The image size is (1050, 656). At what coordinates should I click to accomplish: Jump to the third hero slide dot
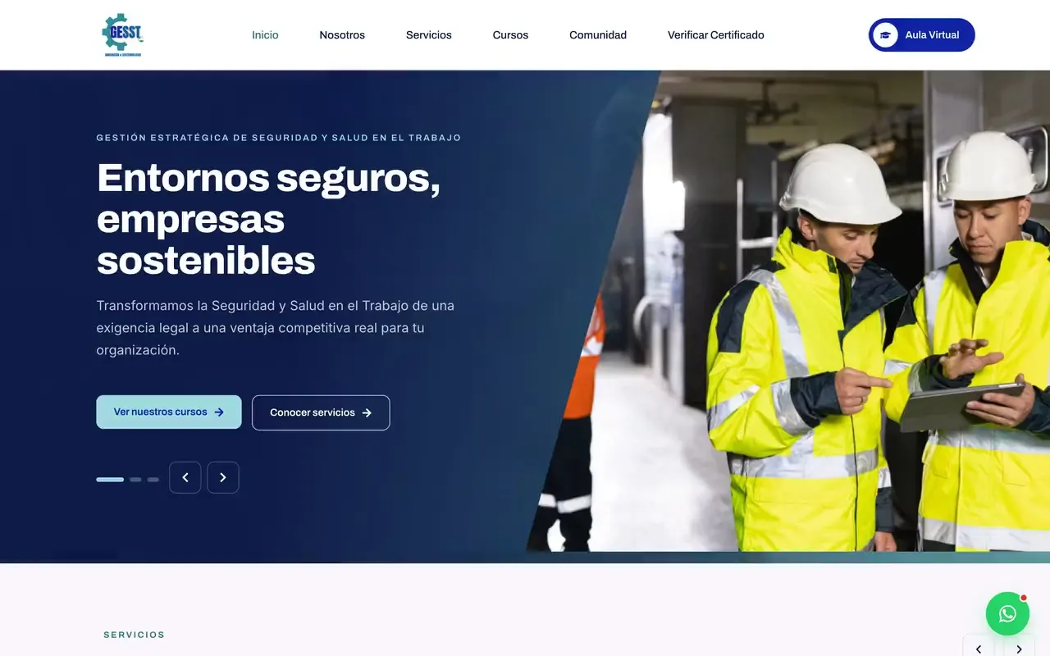(153, 480)
